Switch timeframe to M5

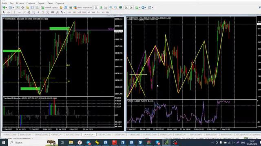[74, 12]
